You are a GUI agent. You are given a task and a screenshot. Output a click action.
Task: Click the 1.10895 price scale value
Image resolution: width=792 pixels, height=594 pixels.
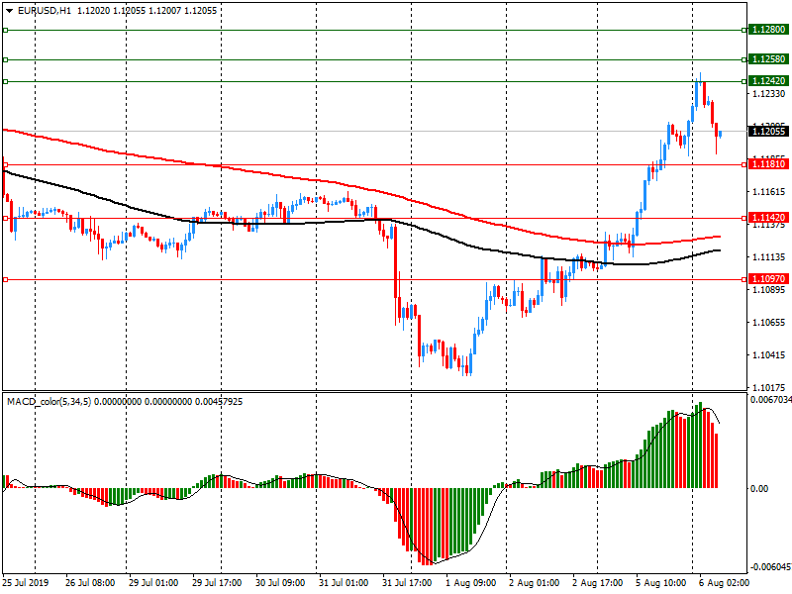click(769, 289)
